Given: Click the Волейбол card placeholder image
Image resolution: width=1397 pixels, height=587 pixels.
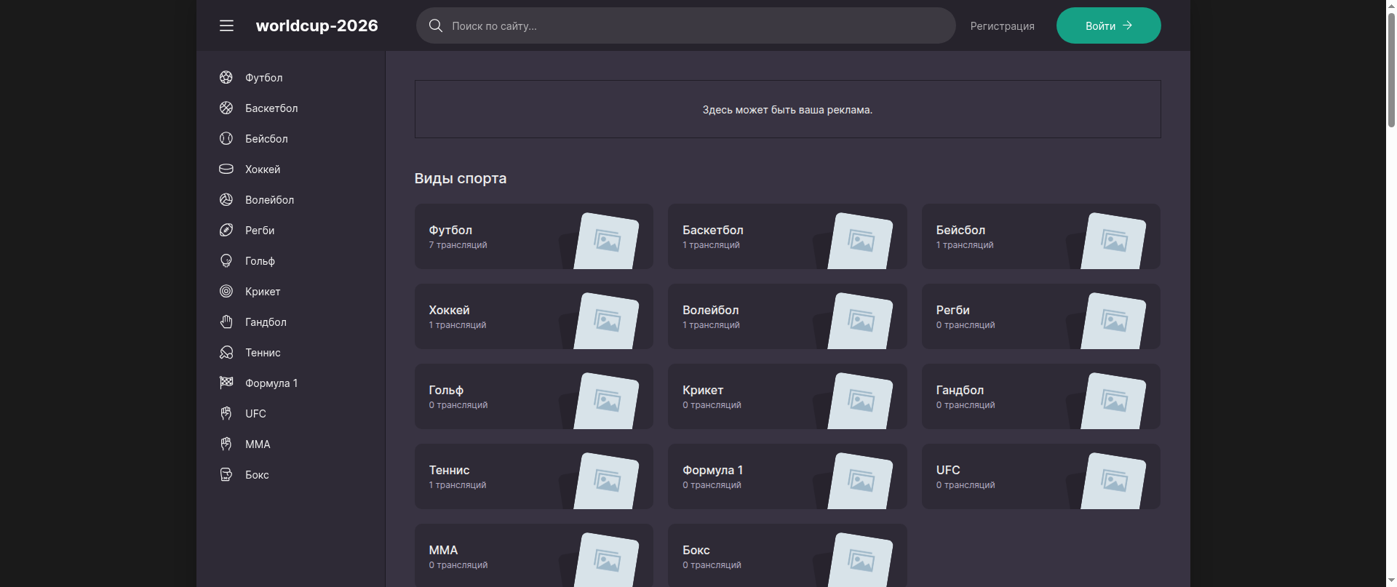Looking at the screenshot, I should pyautogui.click(x=860, y=320).
